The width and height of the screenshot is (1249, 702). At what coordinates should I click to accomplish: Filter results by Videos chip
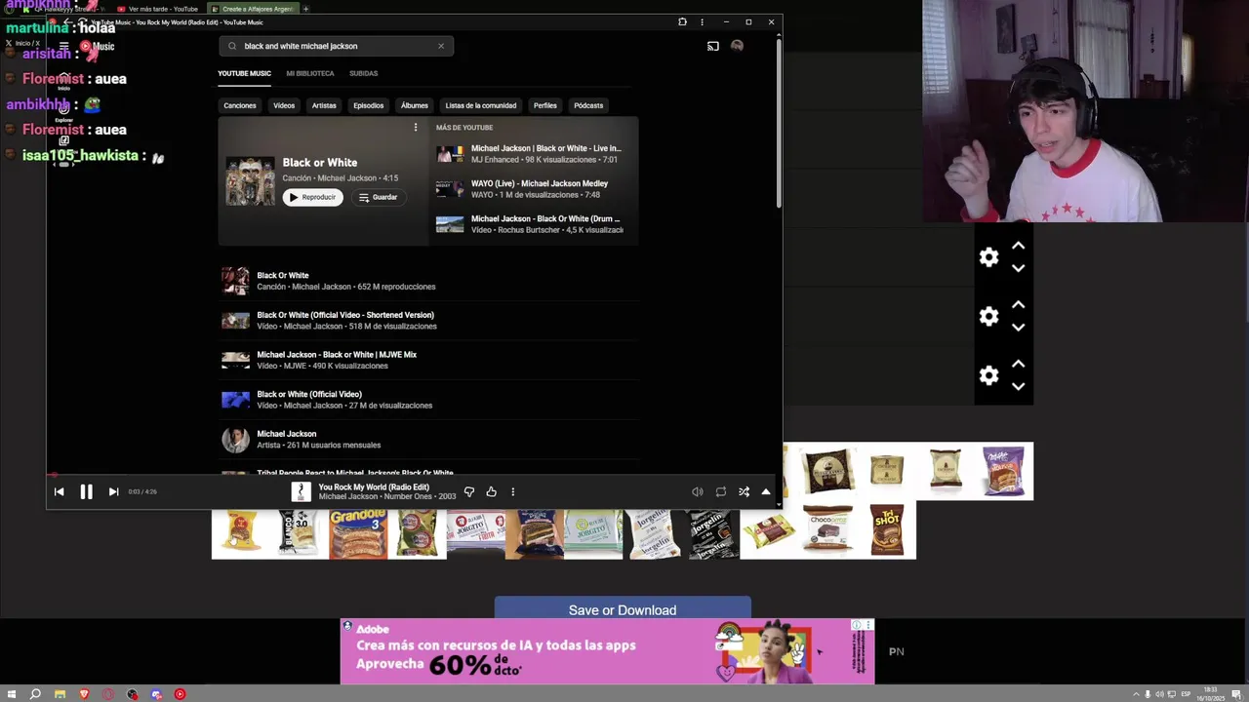(x=284, y=105)
